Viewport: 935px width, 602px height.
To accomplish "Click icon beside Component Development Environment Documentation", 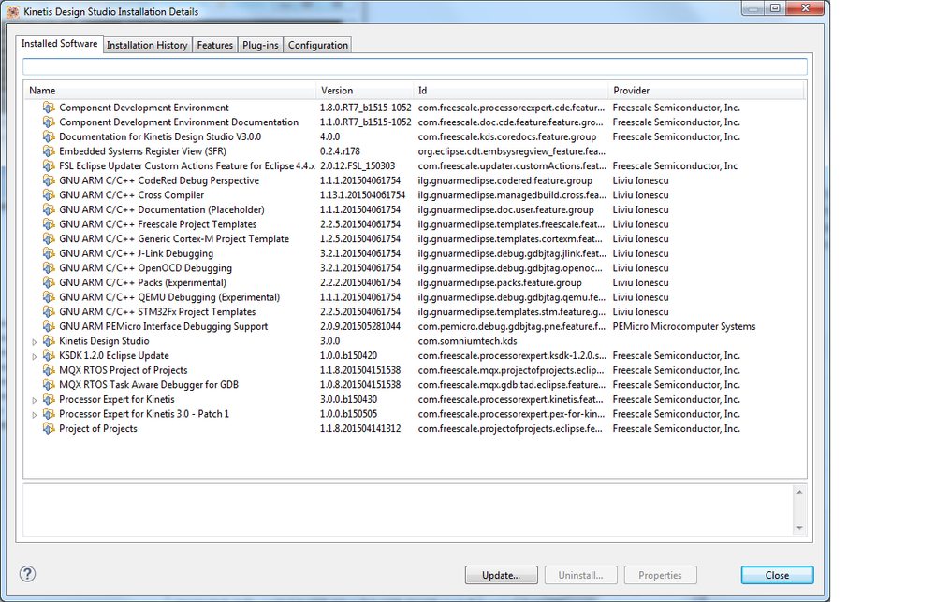I will tap(49, 122).
